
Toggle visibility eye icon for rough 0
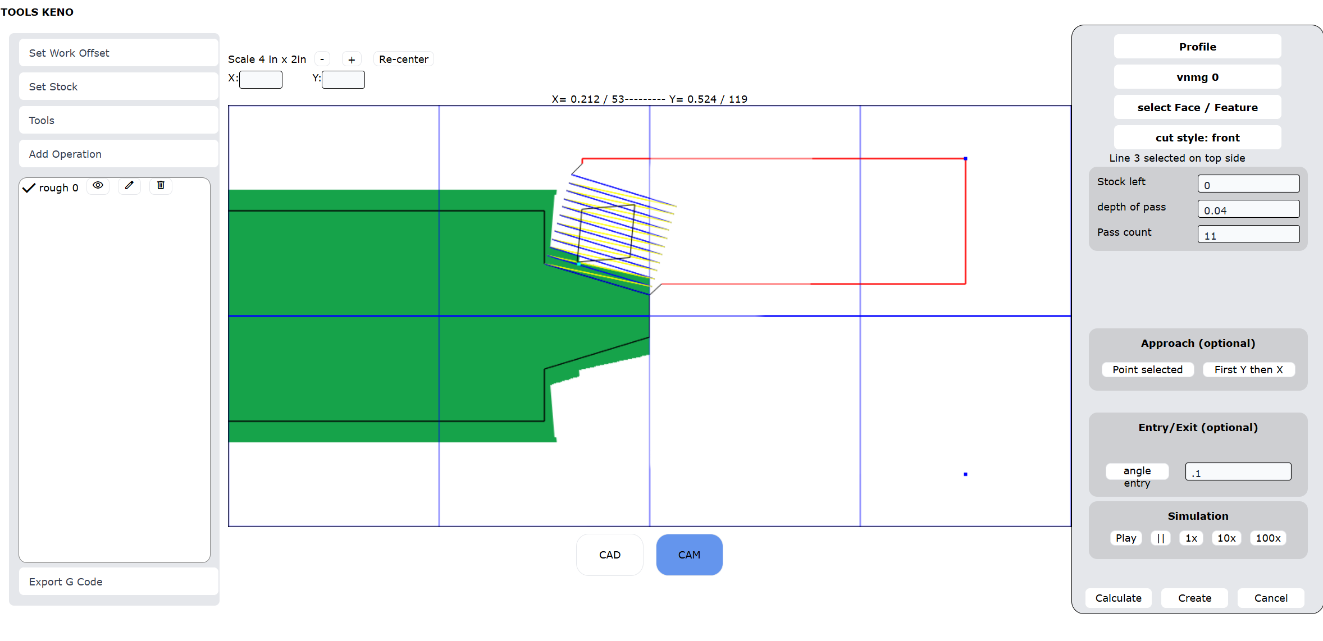point(98,186)
